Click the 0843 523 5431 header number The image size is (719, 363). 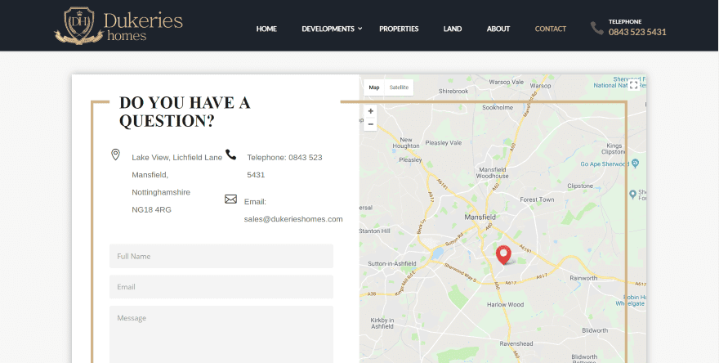pyautogui.click(x=637, y=33)
